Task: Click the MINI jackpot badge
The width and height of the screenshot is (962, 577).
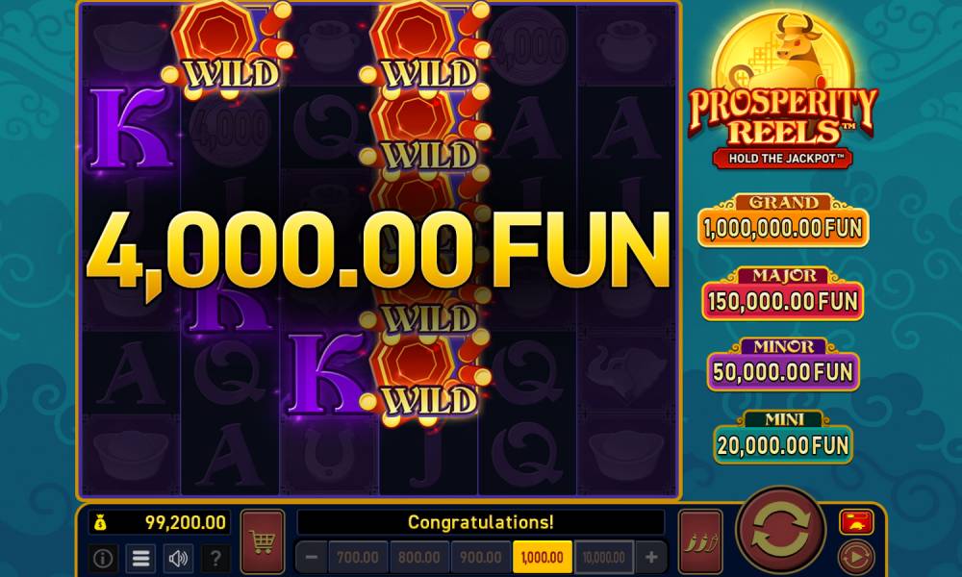Action: pos(783,438)
